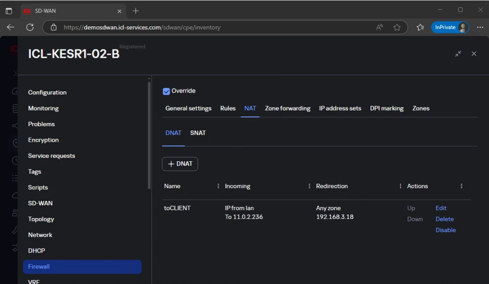The height and width of the screenshot is (284, 489).
Task: Click the vertical tabs icon in the top-left corner
Action: click(9, 10)
